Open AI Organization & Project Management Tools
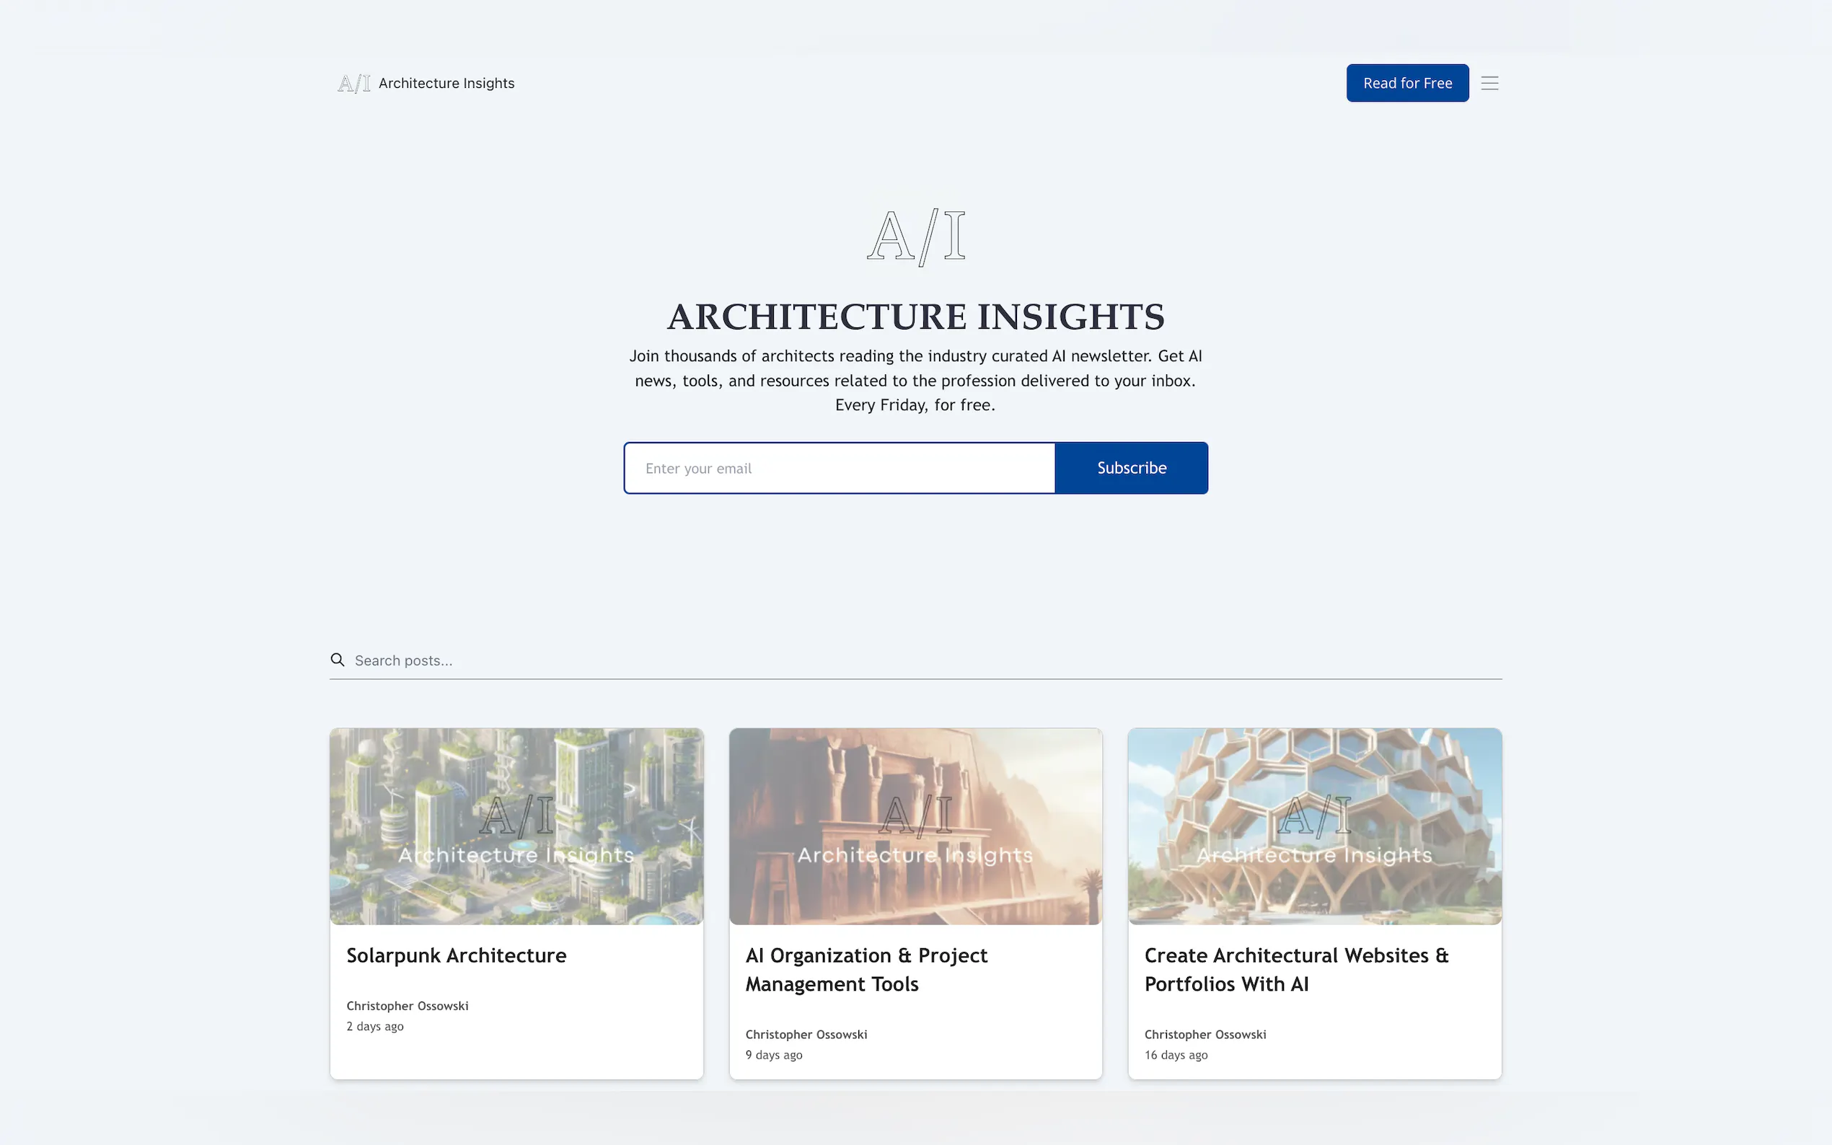 866,969
